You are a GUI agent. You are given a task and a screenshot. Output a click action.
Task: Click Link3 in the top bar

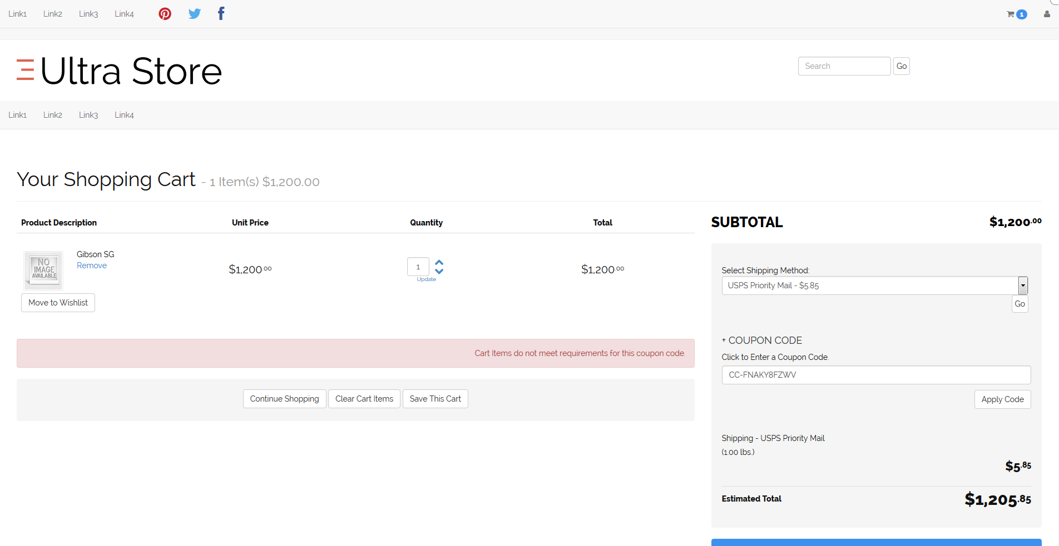tap(88, 14)
